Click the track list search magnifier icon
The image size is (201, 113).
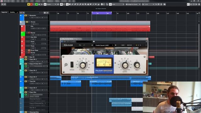pos(47,13)
